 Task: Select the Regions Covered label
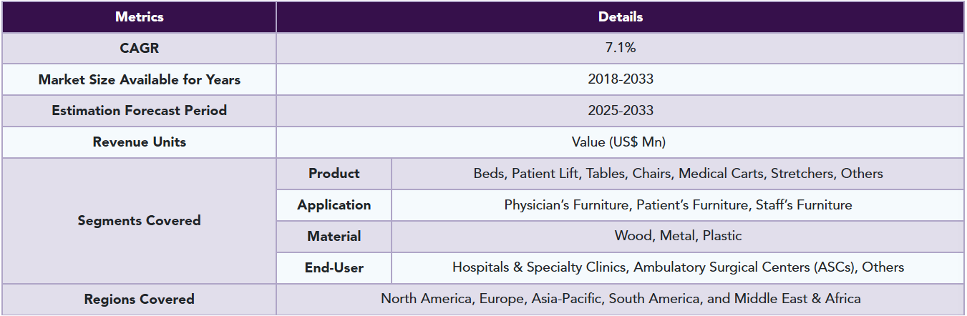[139, 300]
